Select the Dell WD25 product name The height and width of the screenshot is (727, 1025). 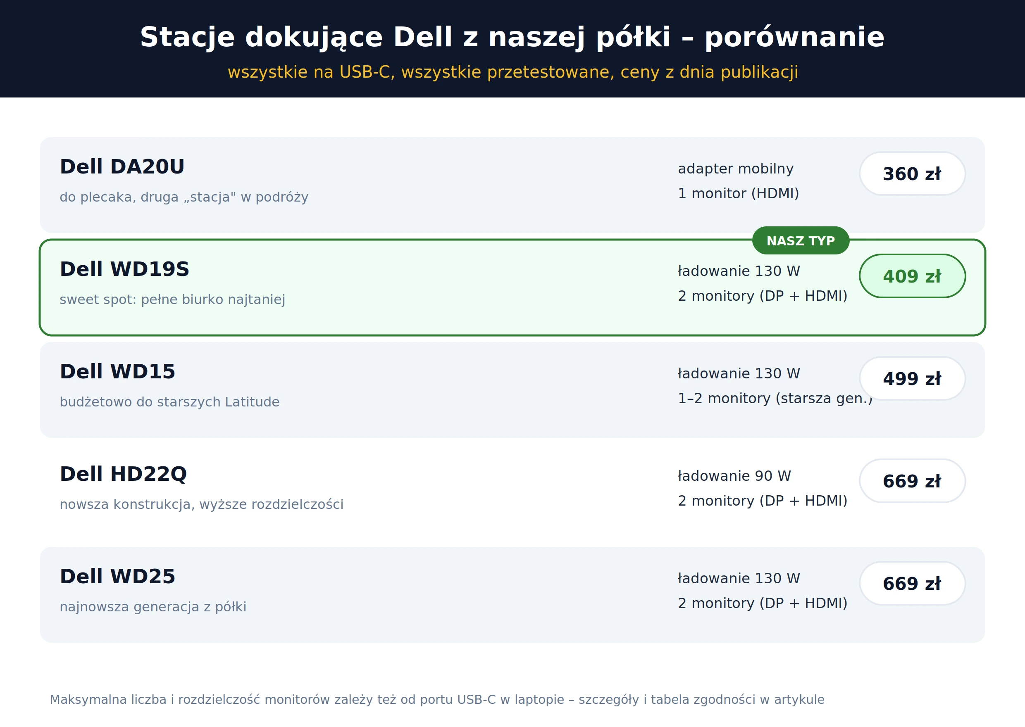click(117, 577)
